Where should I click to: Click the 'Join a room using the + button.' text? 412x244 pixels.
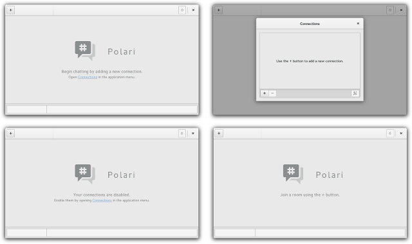[x=310, y=195]
